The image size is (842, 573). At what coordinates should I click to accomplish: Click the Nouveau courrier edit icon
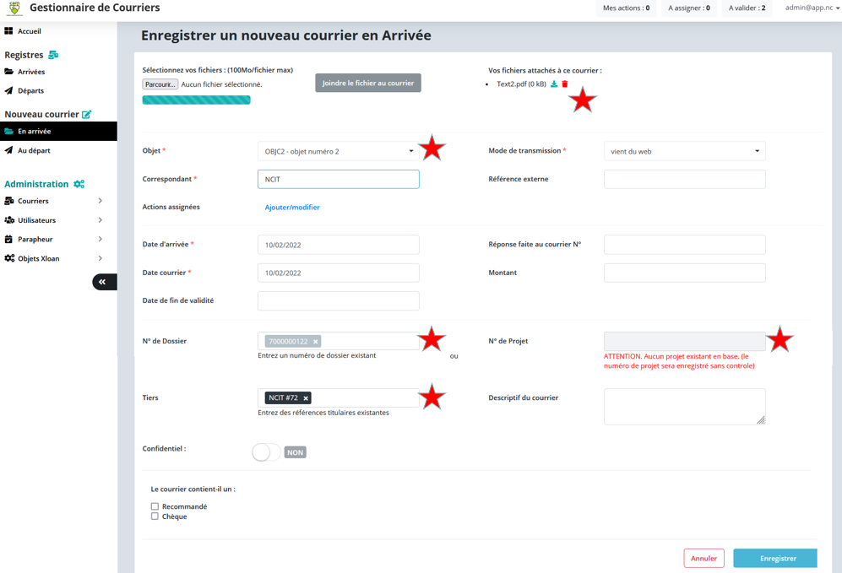(86, 114)
